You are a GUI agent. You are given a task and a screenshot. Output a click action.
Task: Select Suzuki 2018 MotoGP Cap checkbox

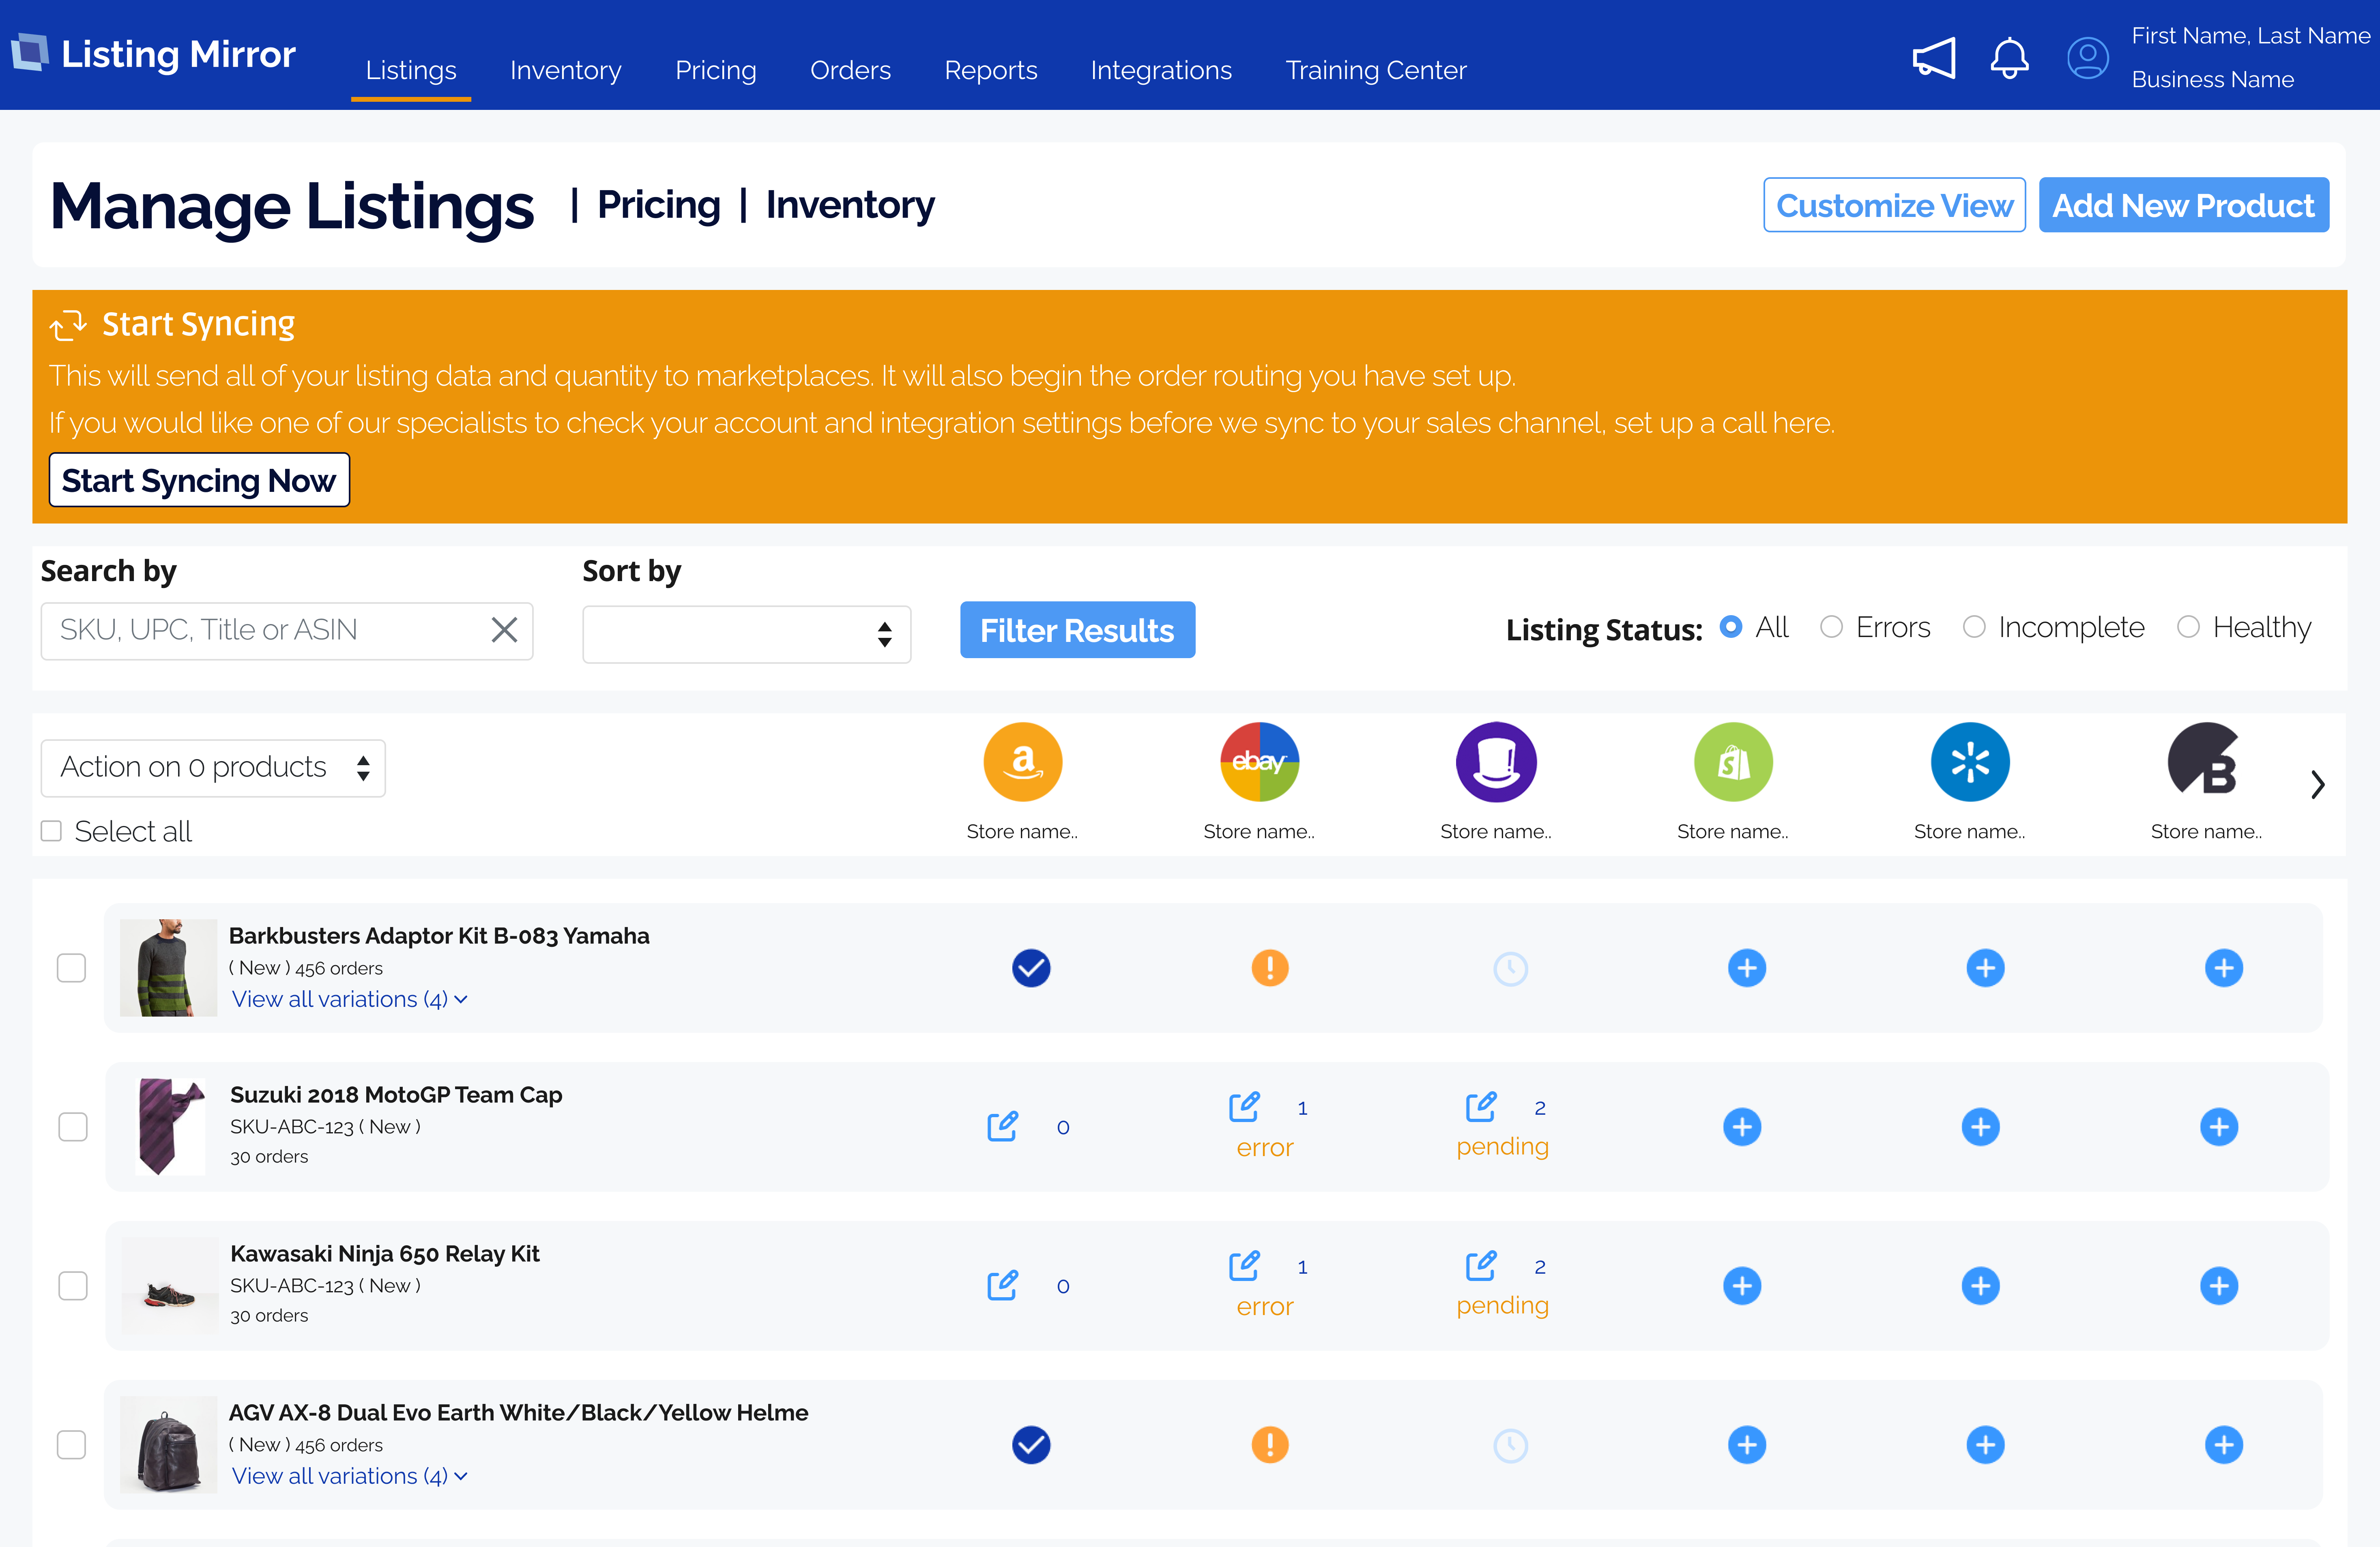coord(72,1127)
